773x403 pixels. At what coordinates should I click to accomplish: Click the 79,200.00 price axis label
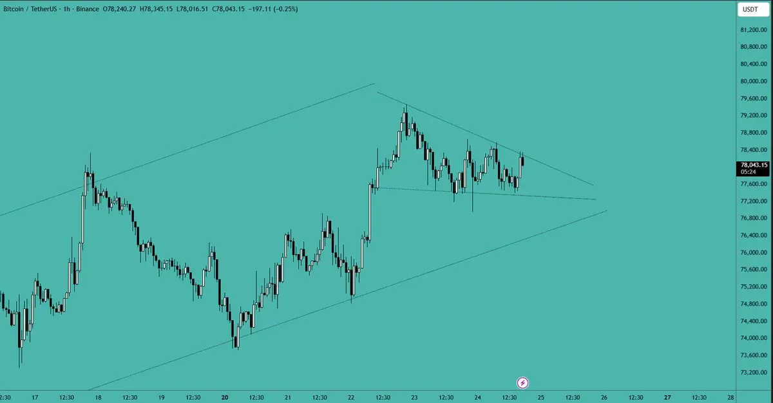753,116
